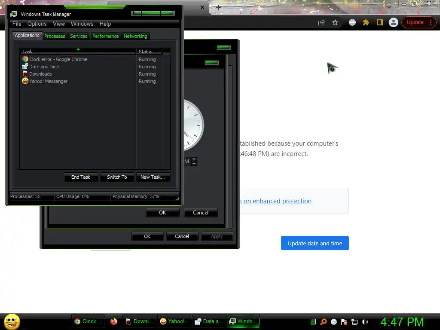Switch to the Networking tab
Viewport: 440px width, 330px height.
[x=135, y=36]
